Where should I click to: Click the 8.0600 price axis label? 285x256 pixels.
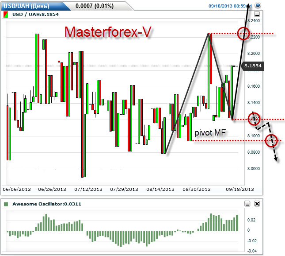click(254, 169)
